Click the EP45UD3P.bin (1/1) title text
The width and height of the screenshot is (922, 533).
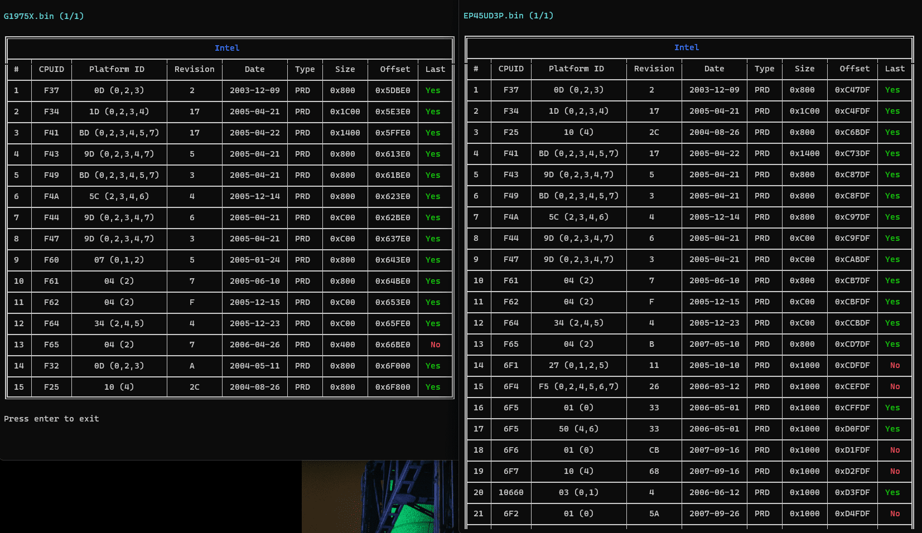[508, 16]
